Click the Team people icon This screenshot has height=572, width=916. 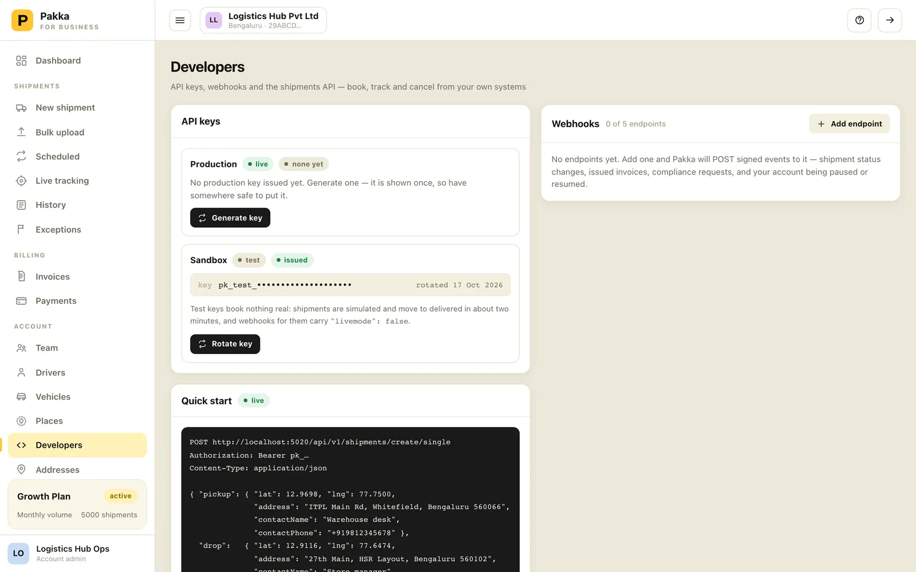click(21, 348)
